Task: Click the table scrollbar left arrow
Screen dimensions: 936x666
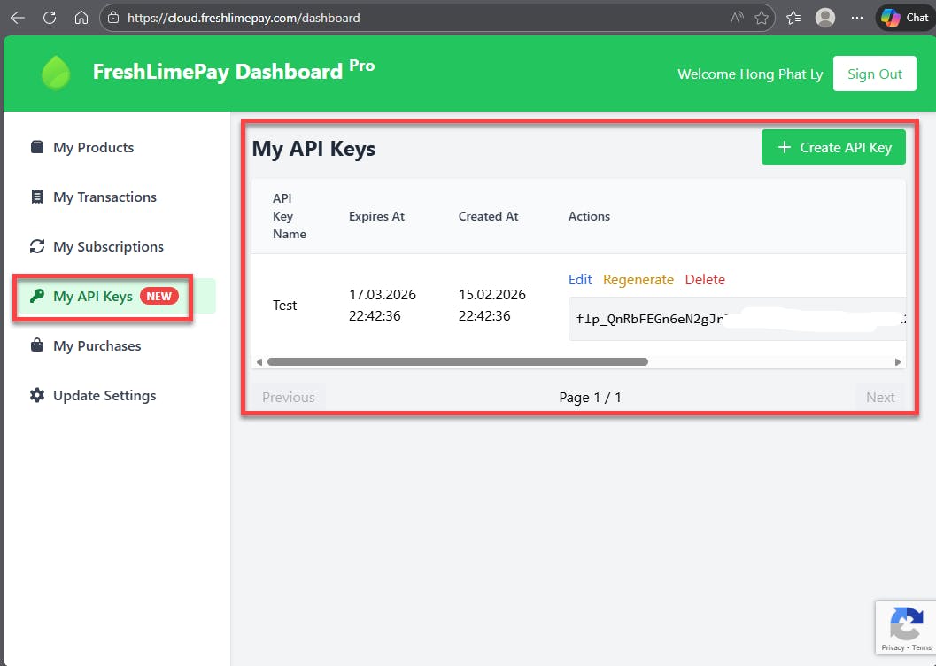Action: click(259, 361)
